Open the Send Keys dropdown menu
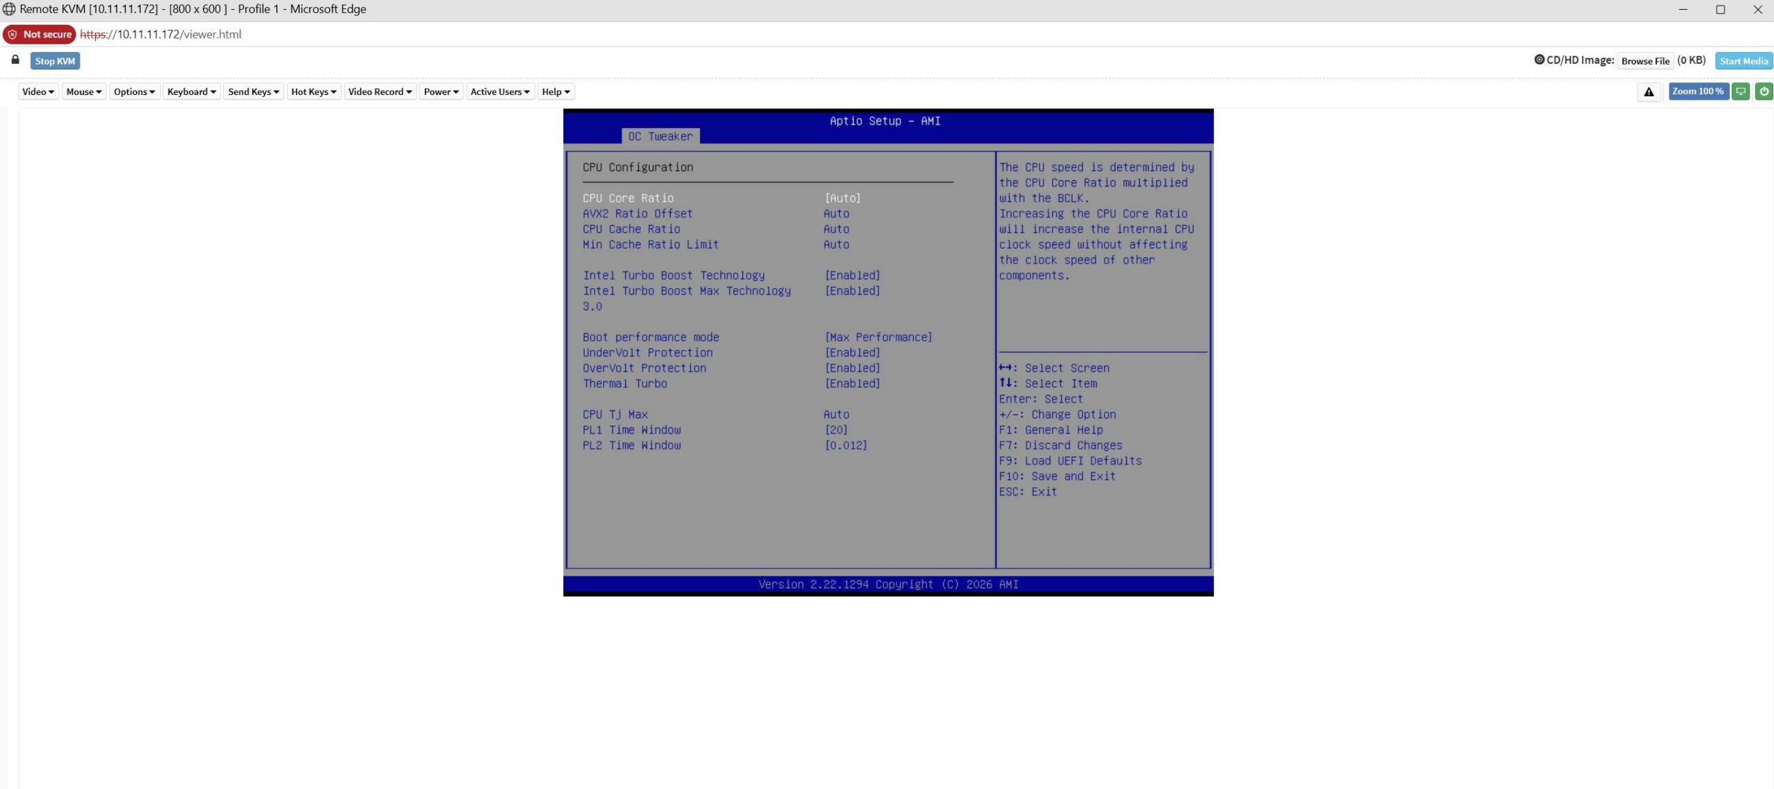Image resolution: width=1774 pixels, height=789 pixels. pos(254,91)
